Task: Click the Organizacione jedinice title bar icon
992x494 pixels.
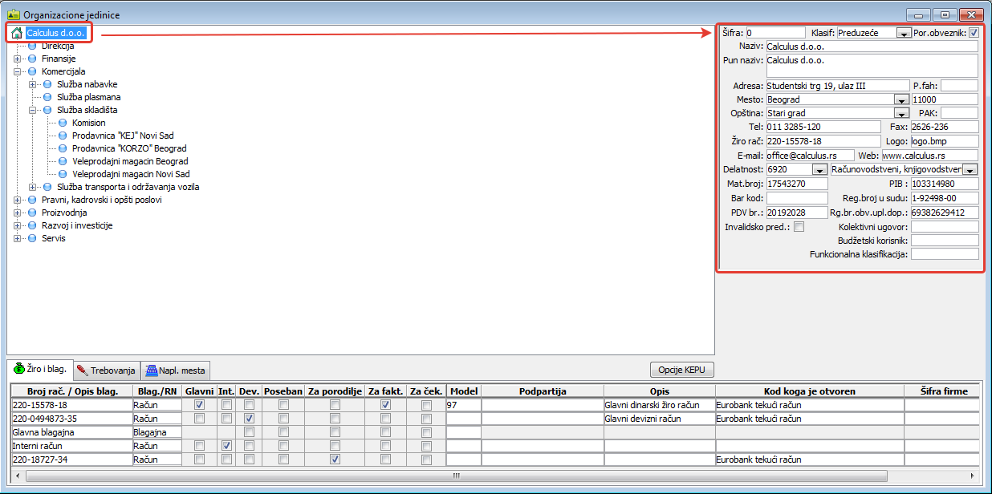Action: (13, 14)
